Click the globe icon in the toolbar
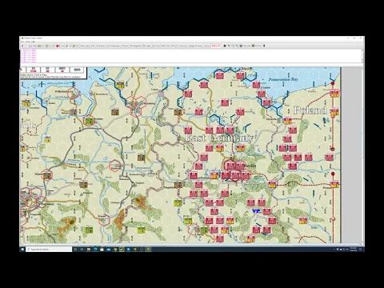Image resolution: width=384 pixels, height=288 pixels. [x=241, y=46]
